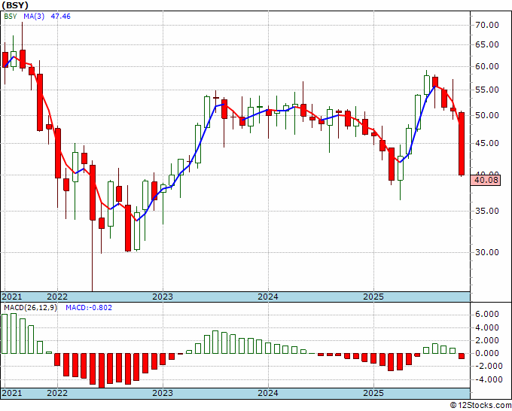Click the 35.00 price axis label
Viewport: 512px width, 411px height.
click(487, 211)
